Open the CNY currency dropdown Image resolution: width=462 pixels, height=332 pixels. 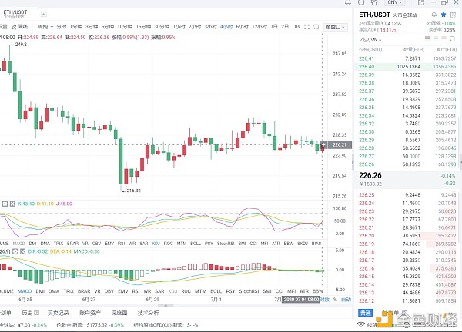[x=394, y=2]
